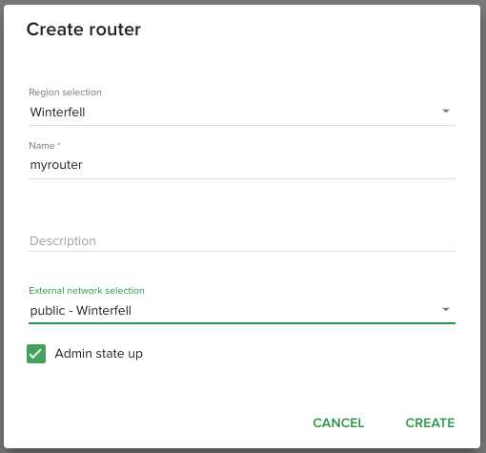Open the Region selection combo box
Screen dimensions: 486x453
click(242, 112)
